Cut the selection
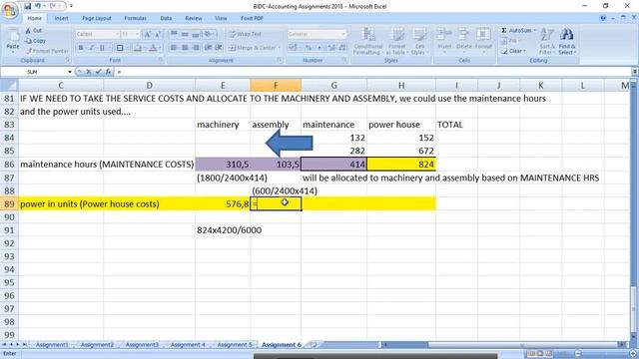Viewport: 639px width, 359px height. (x=33, y=31)
